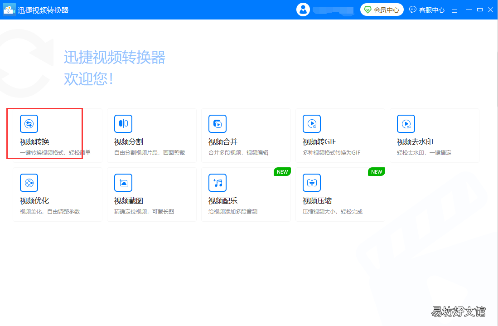
Task: Maximize the 迅捷视频转换器 window
Action: click(x=480, y=10)
